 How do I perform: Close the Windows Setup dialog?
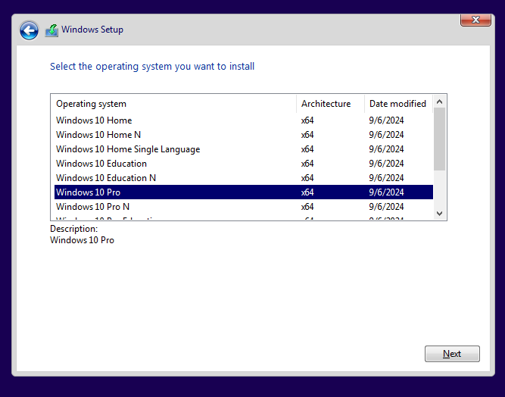tap(475, 20)
